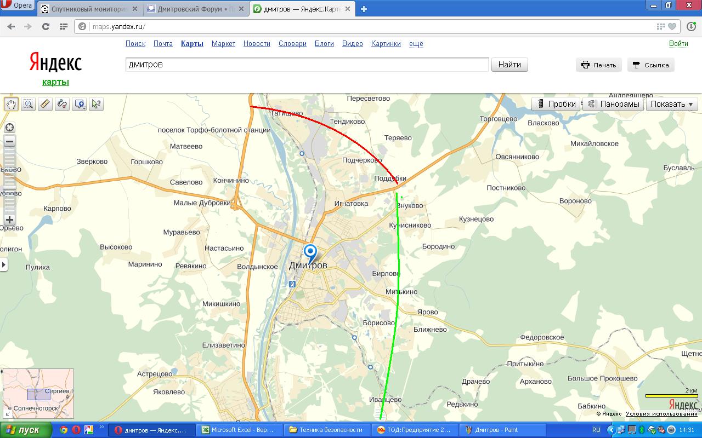This screenshot has height=438, width=702.
Task: Click the Войти login link
Action: pyautogui.click(x=678, y=44)
